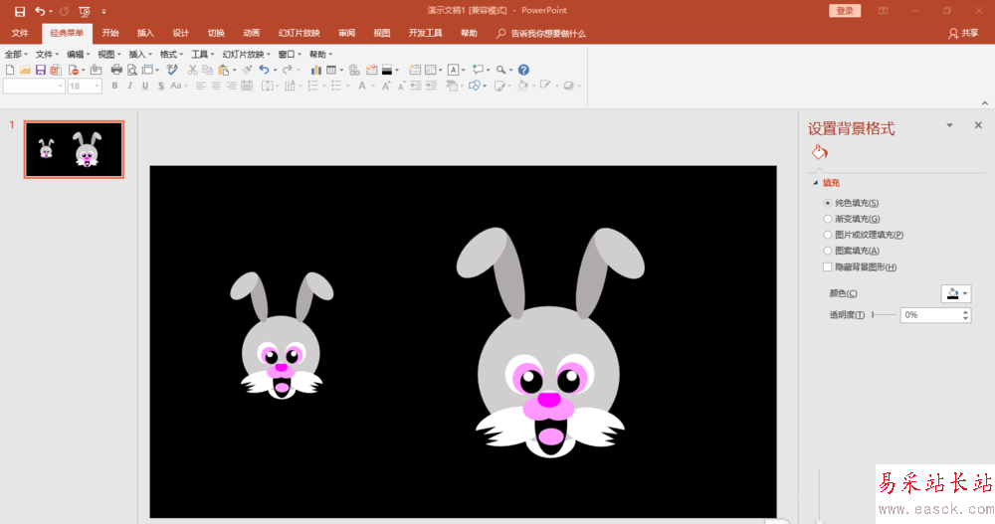Click the blue Help question mark icon
Screen dimensions: 995x524
pos(523,71)
